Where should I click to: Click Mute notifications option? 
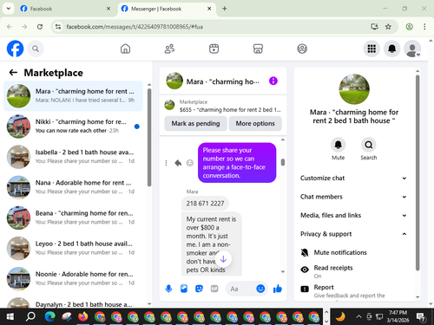(353, 252)
